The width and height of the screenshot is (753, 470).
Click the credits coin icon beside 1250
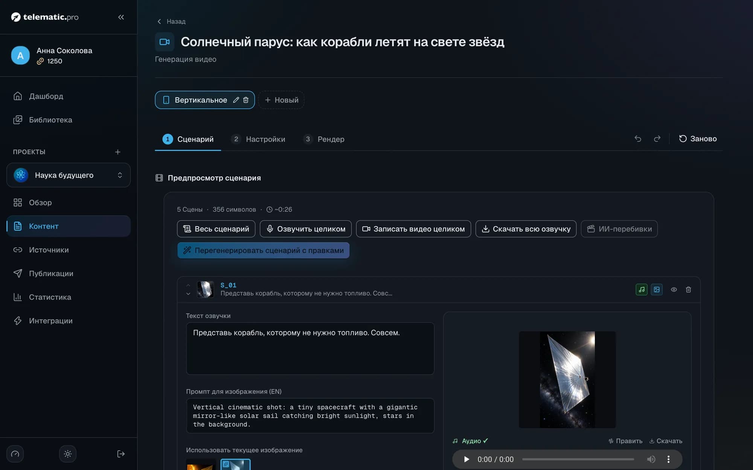click(x=40, y=61)
